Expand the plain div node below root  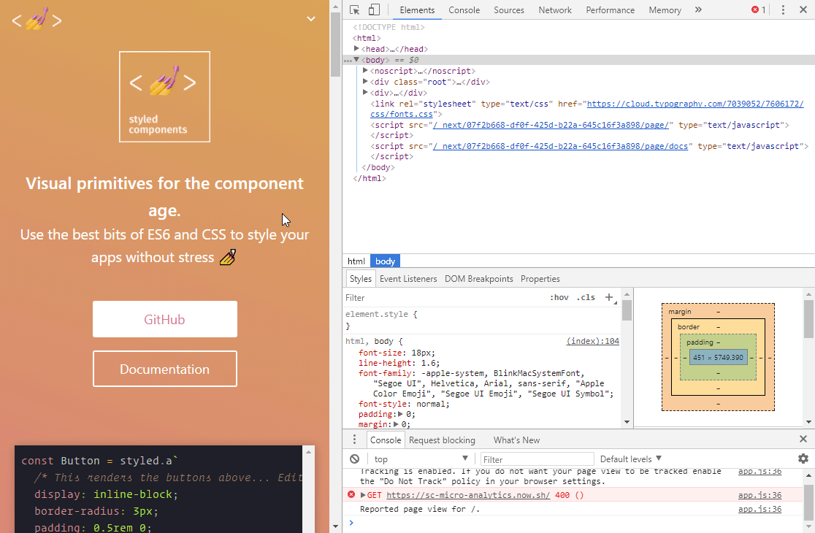click(365, 93)
